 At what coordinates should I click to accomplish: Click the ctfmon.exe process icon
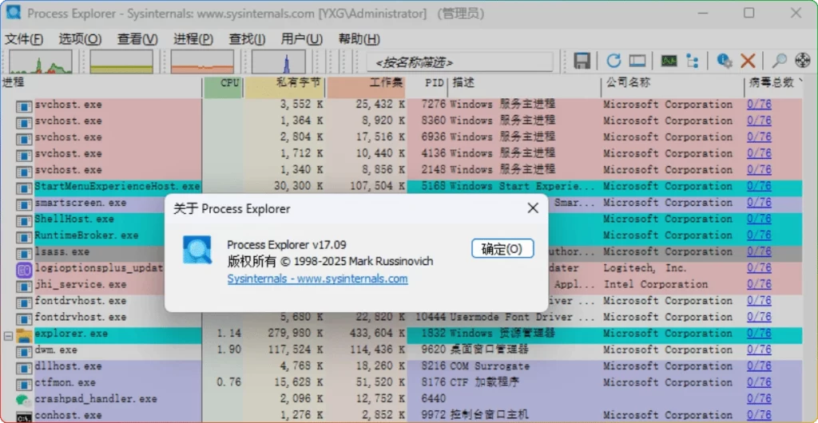pyautogui.click(x=23, y=385)
